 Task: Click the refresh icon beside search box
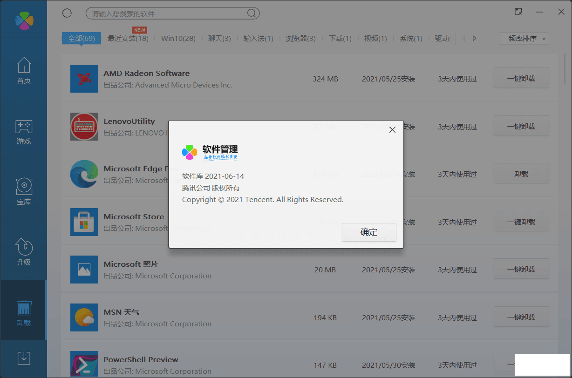coord(67,13)
